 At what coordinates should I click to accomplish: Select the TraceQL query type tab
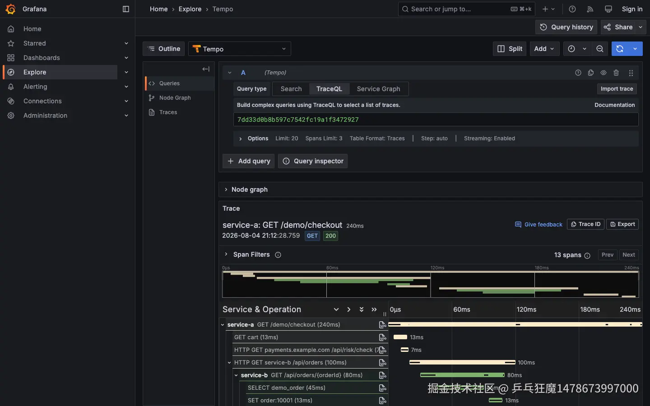pos(329,89)
